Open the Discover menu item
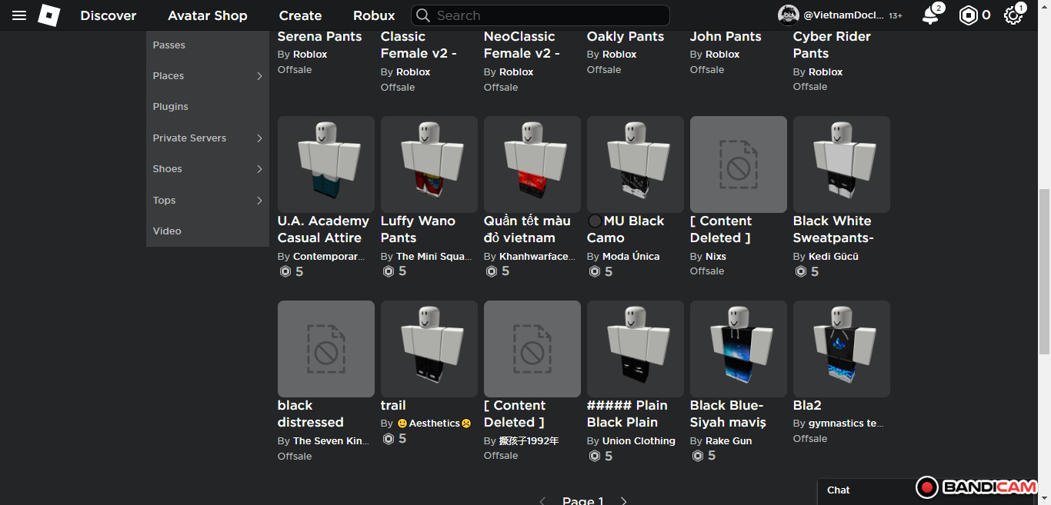The height and width of the screenshot is (505, 1051). 108,15
